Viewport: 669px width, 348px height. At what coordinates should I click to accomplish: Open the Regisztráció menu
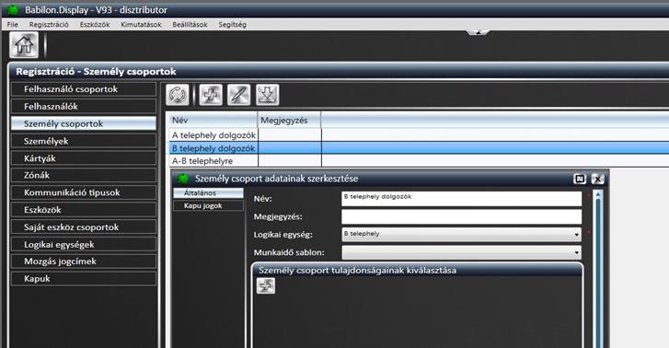coord(49,25)
